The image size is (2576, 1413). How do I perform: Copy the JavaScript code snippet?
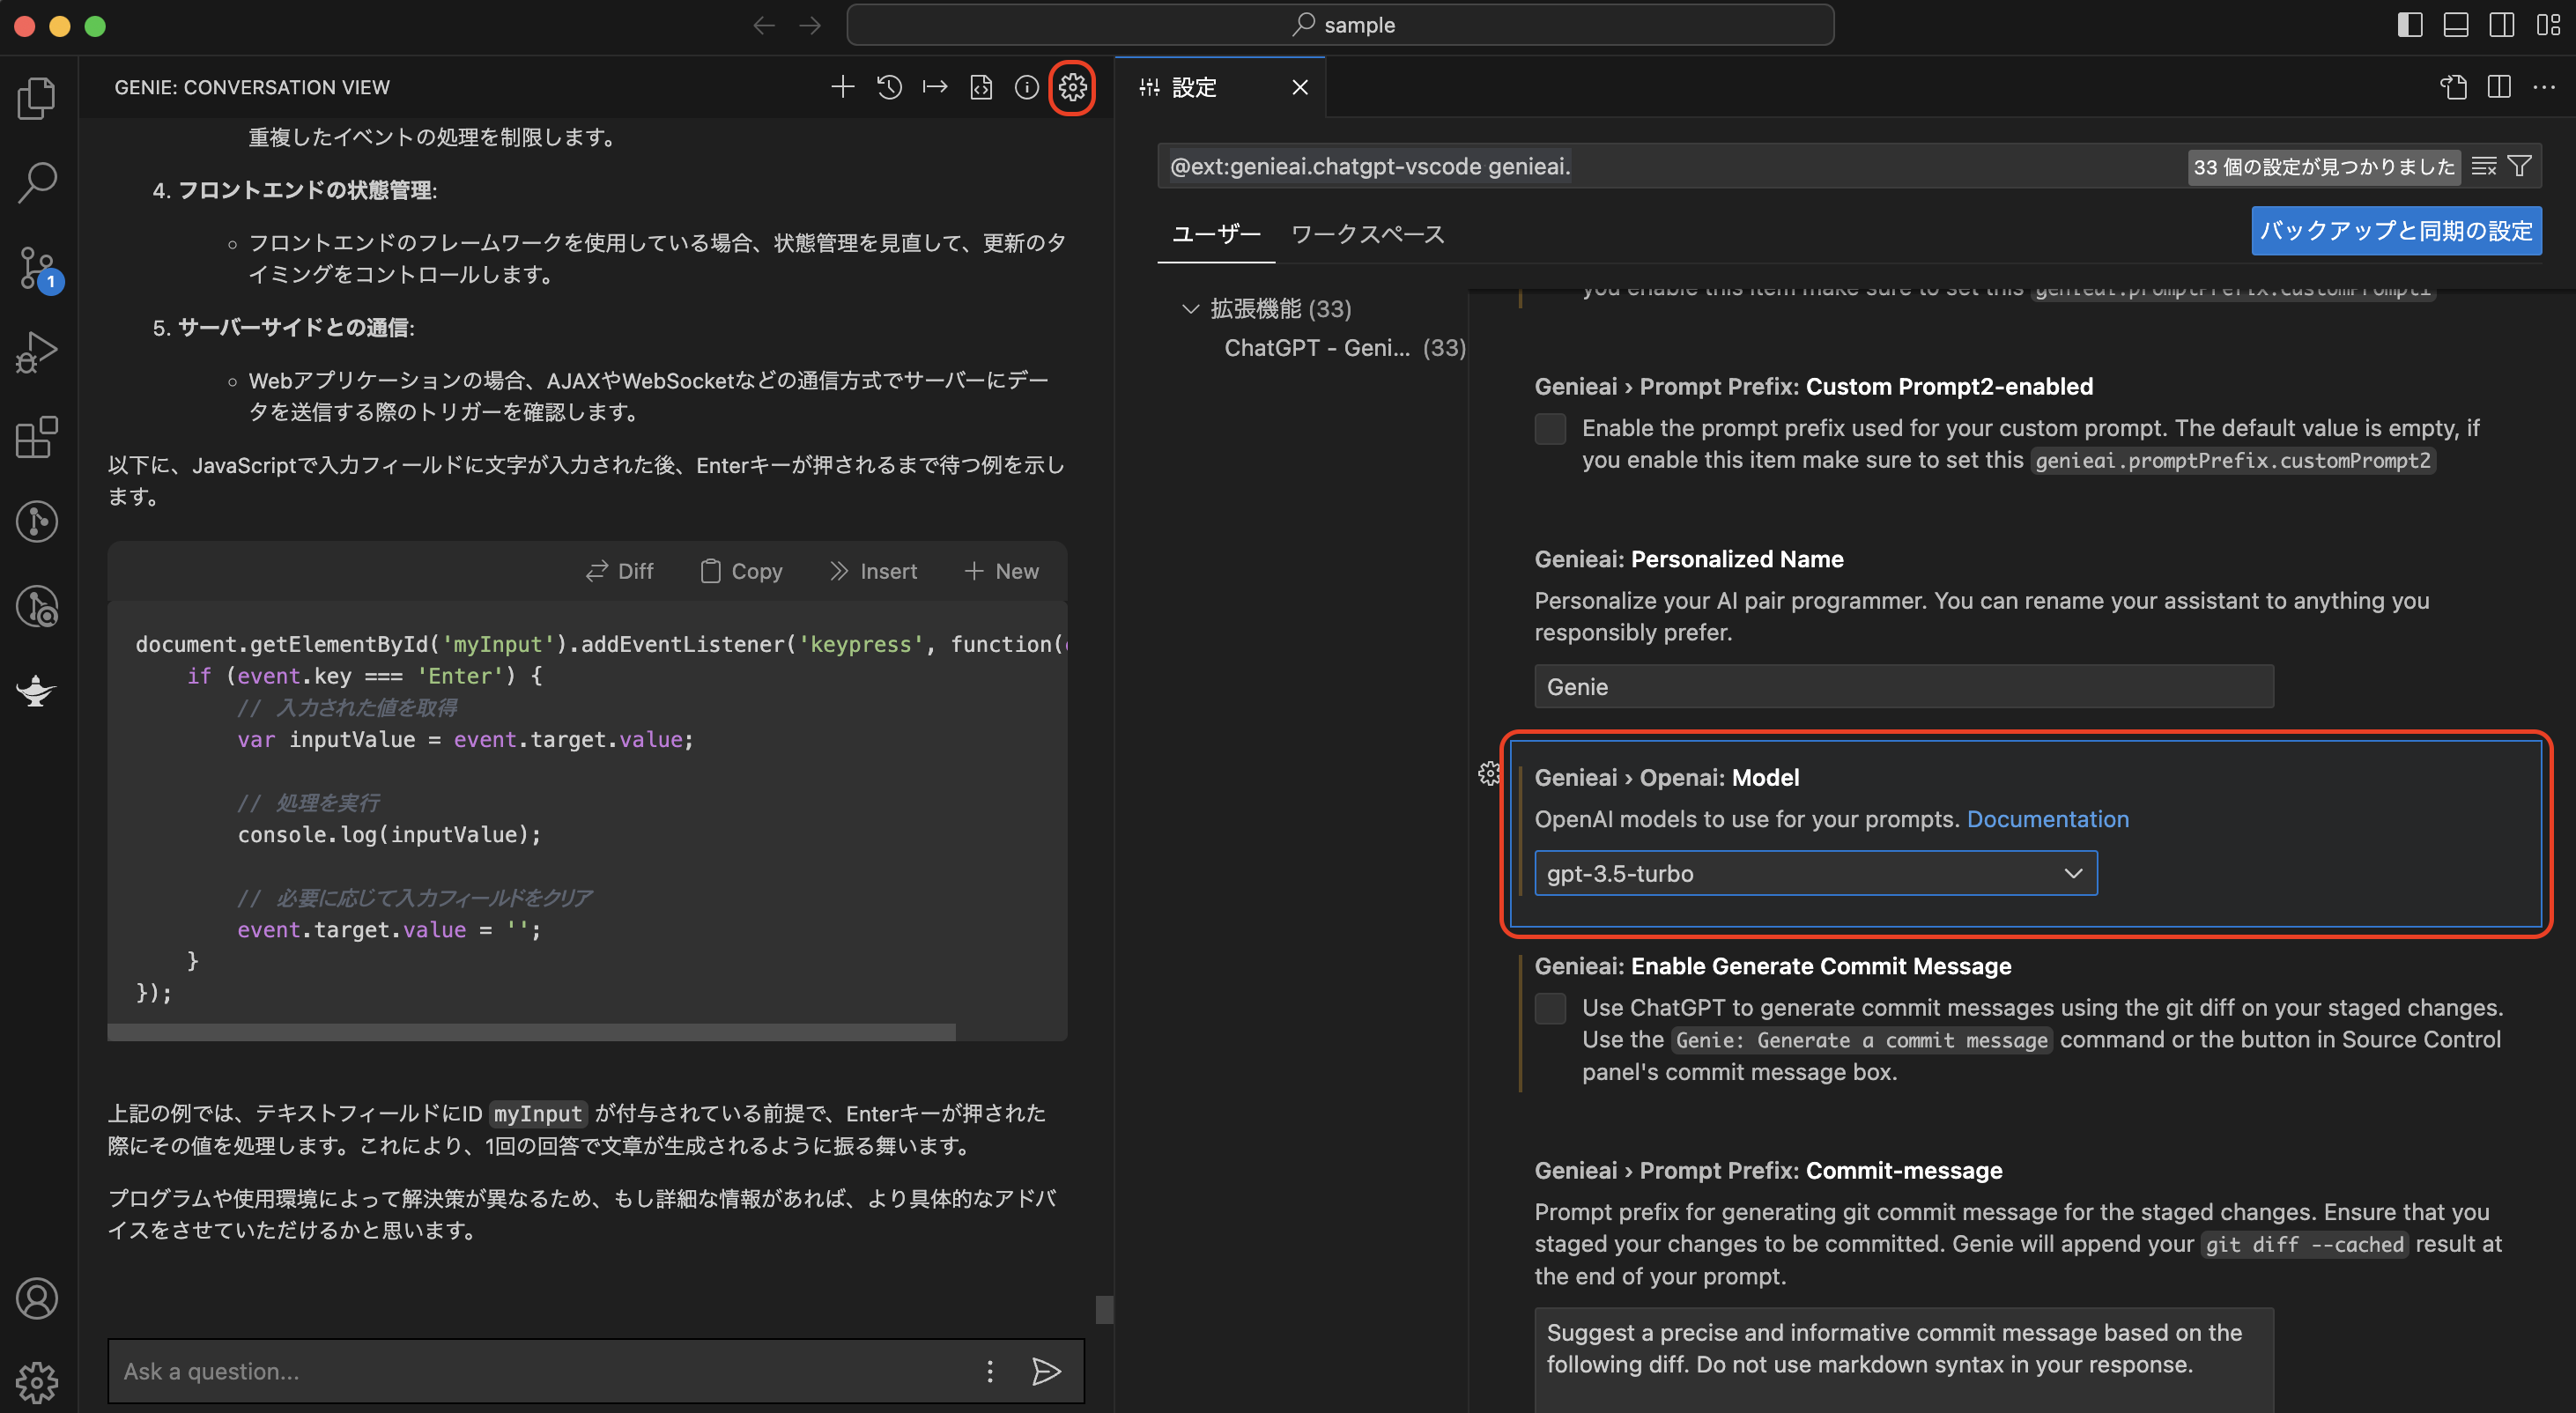[x=740, y=570]
